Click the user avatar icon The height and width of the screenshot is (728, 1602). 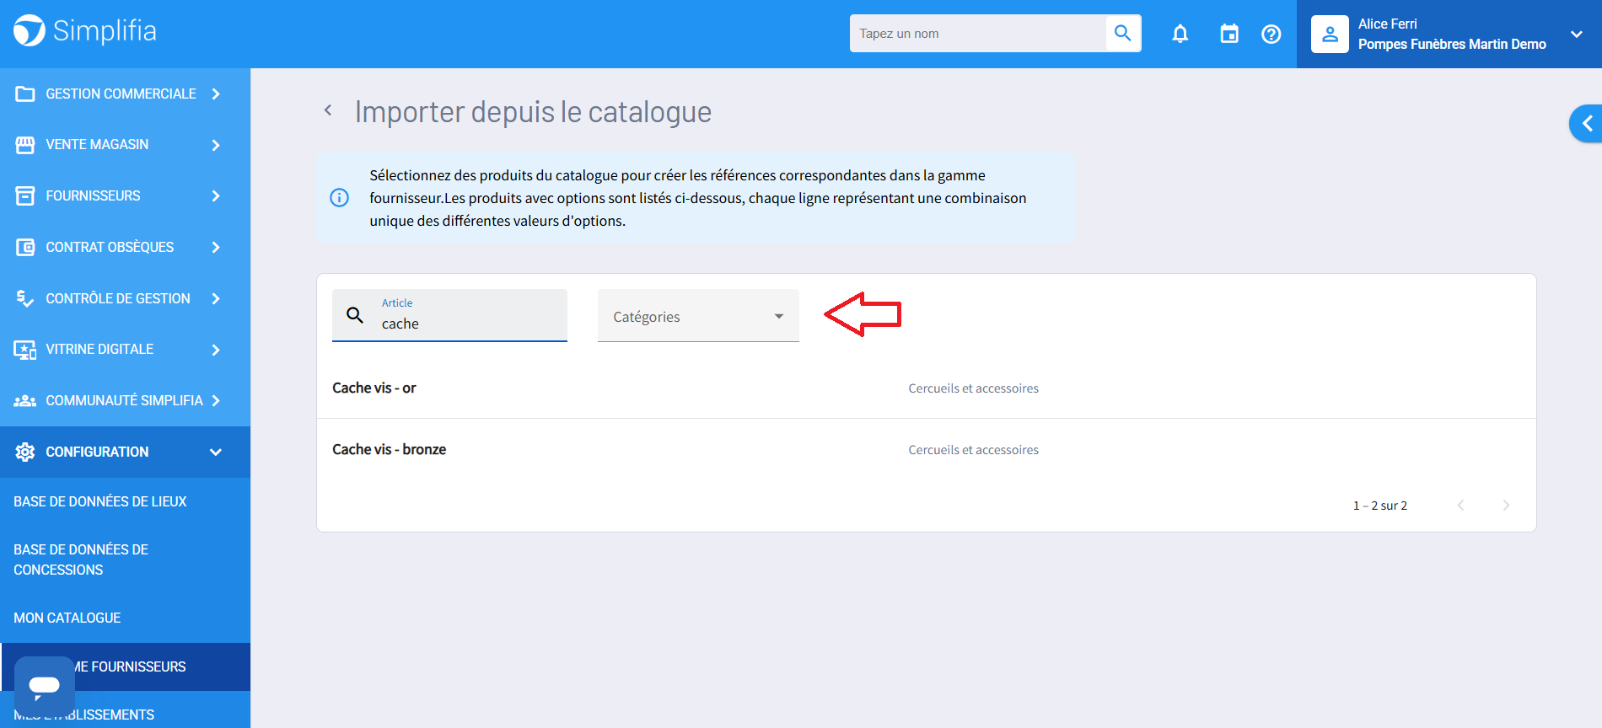tap(1330, 35)
